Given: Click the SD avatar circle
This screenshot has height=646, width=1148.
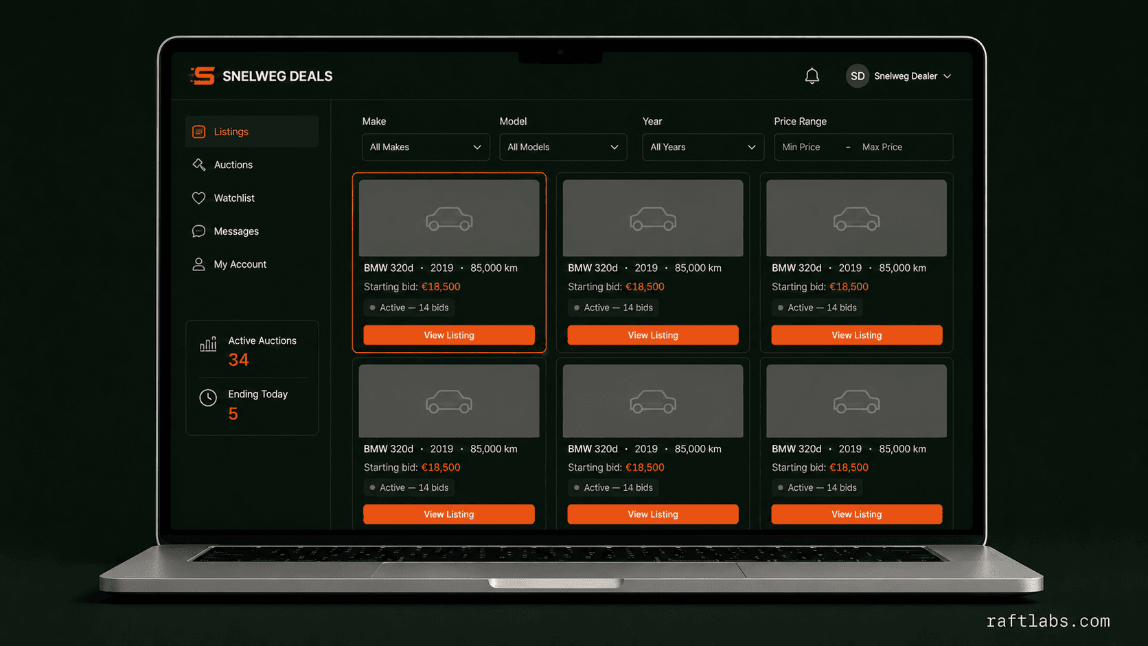Looking at the screenshot, I should [x=858, y=76].
